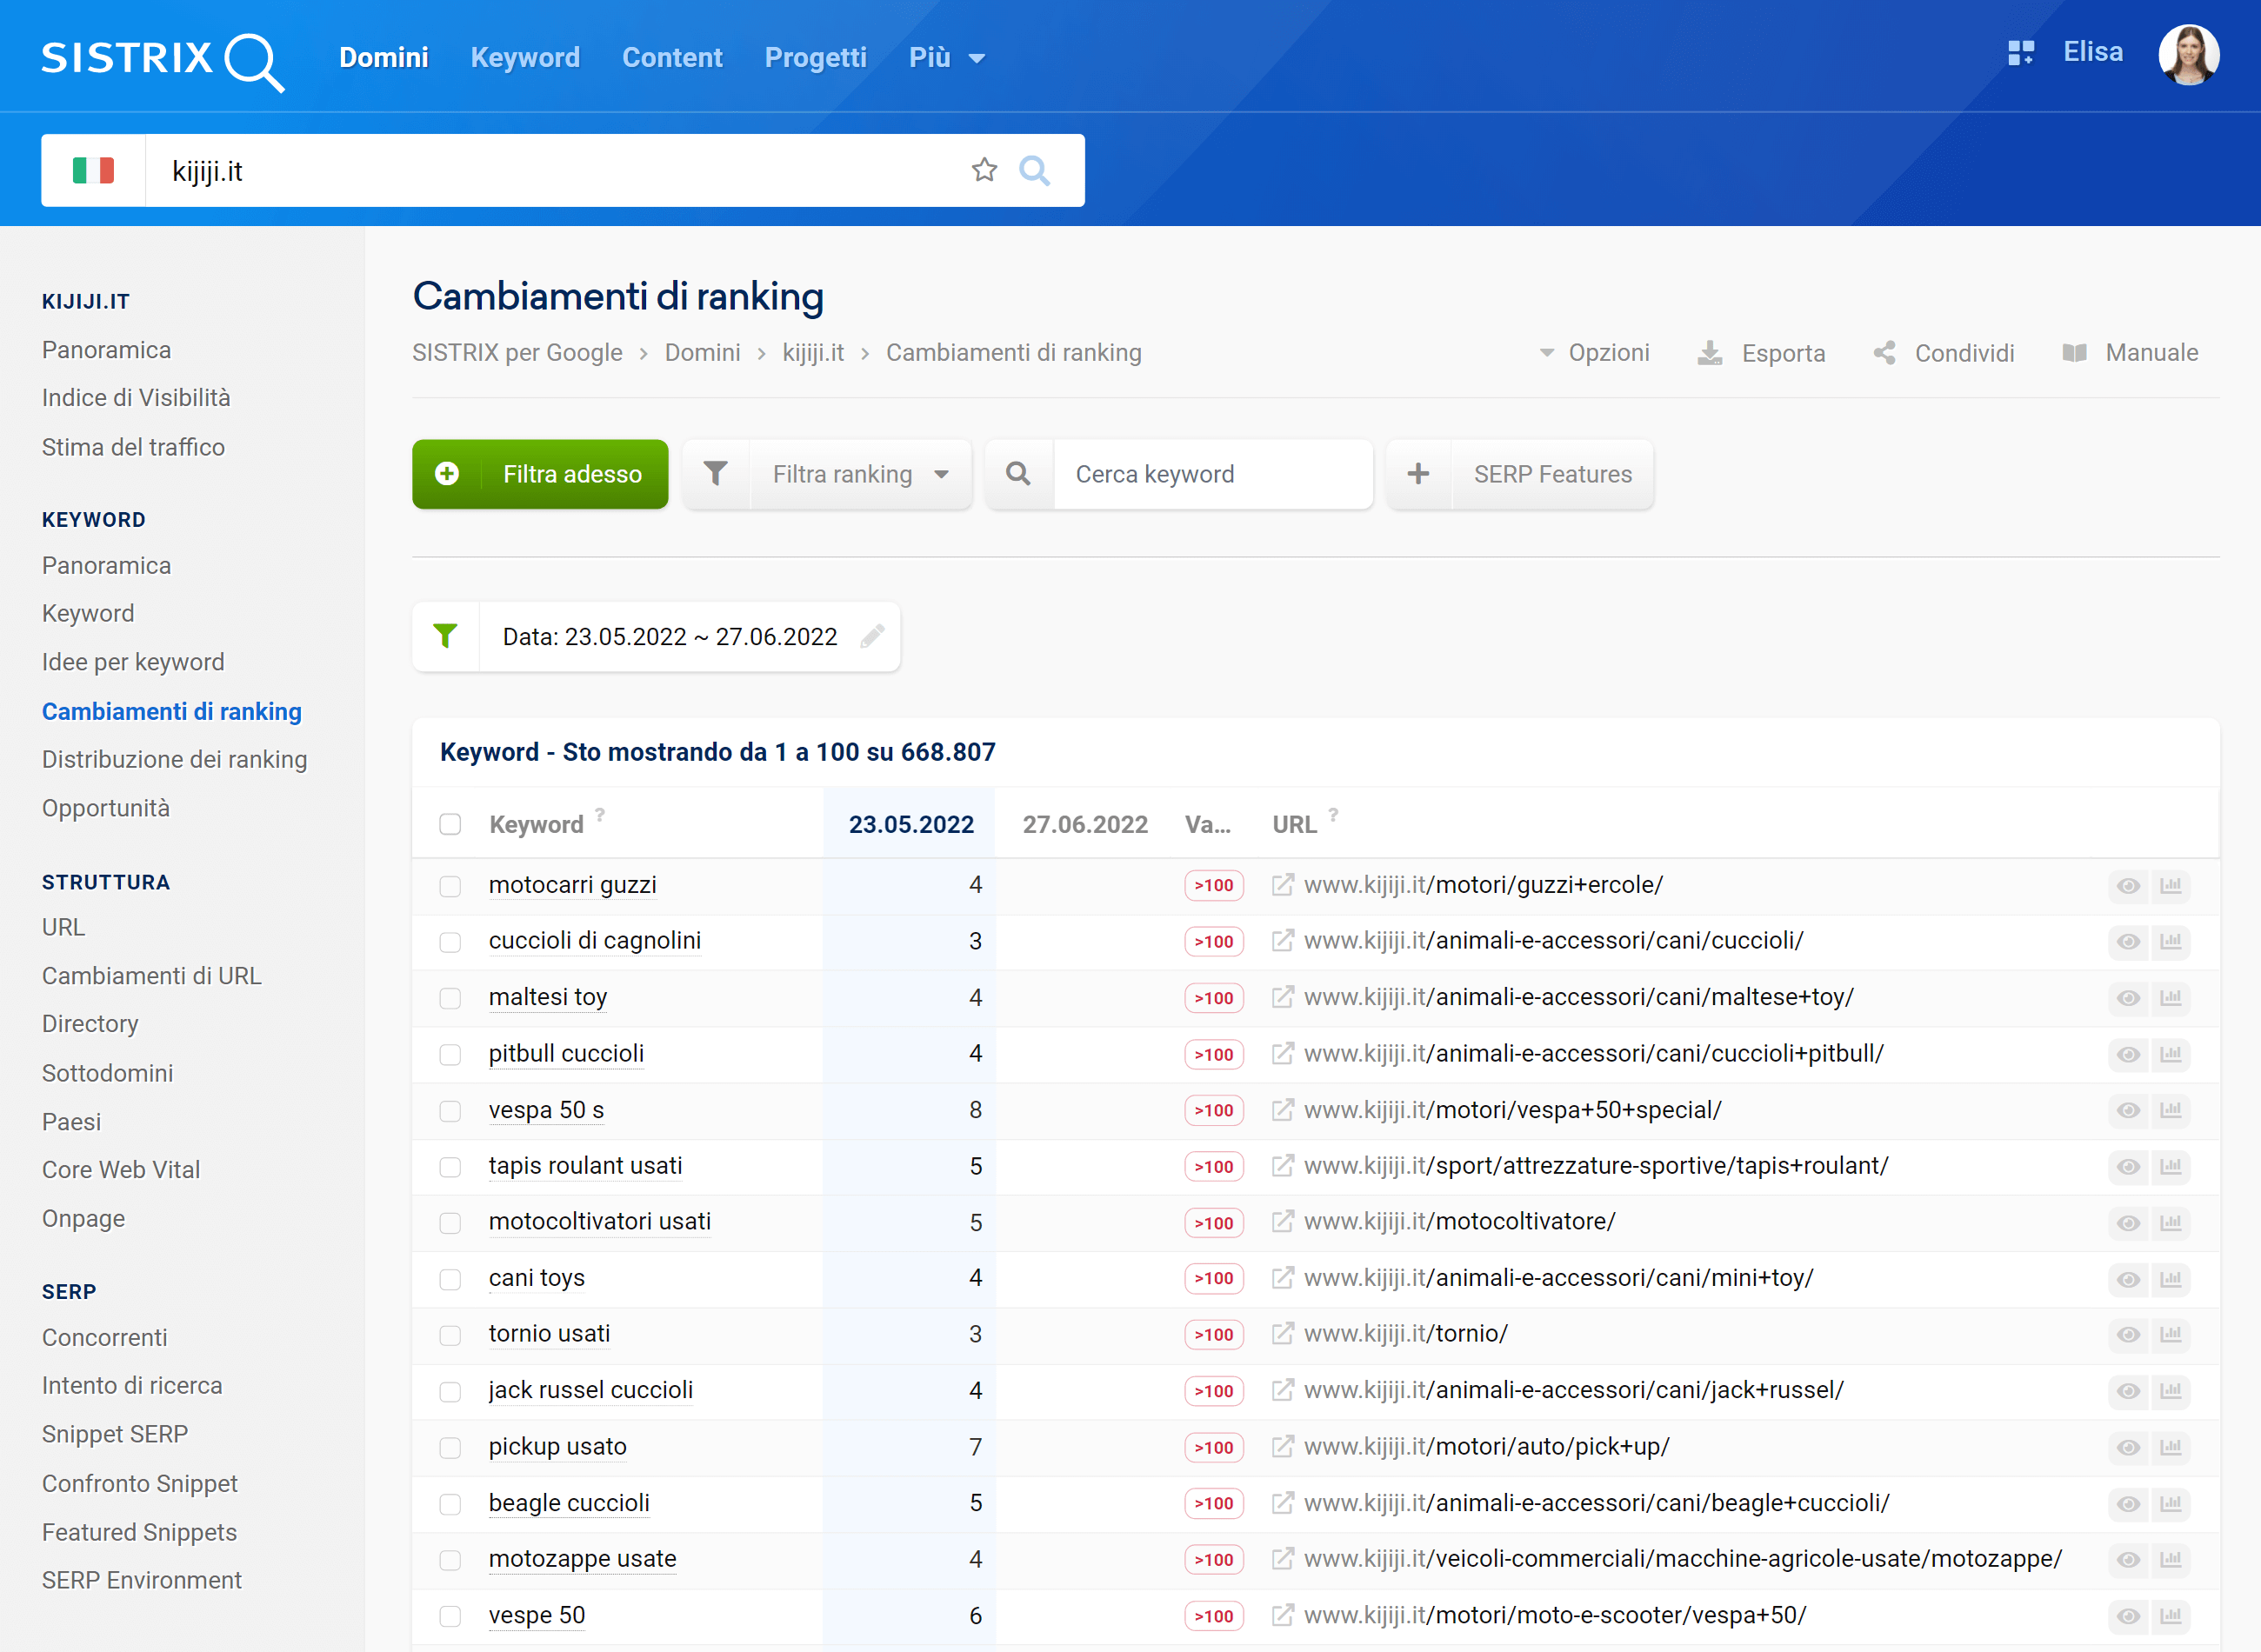Open URL www.kijiji.it/motori/vespa+50+special/
The height and width of the screenshot is (1652, 2261).
(x=1512, y=1110)
